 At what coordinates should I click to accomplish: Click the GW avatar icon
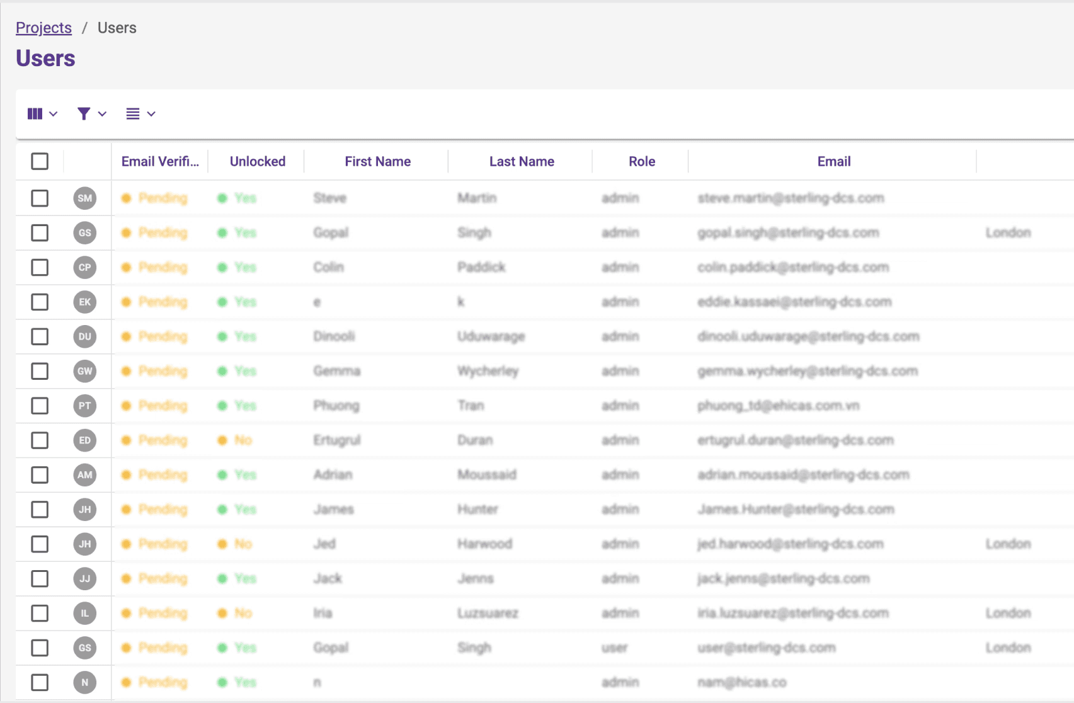click(x=85, y=372)
